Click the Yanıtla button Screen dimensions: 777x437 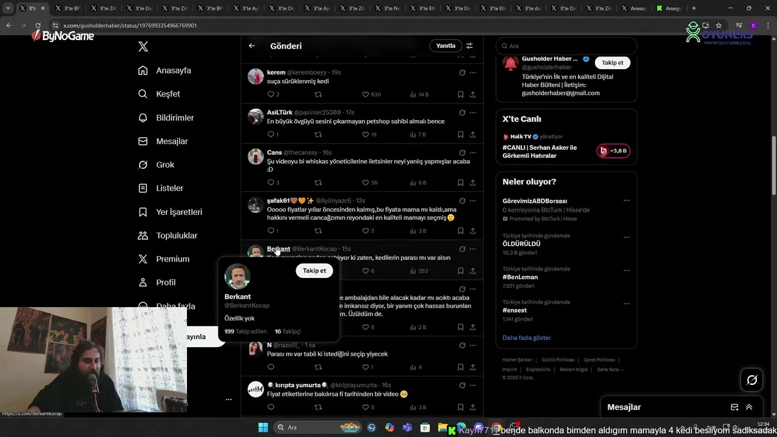(446, 46)
